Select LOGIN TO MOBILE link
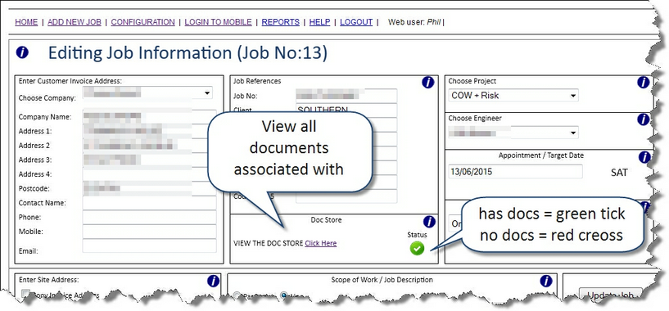The image size is (669, 311). 218,22
